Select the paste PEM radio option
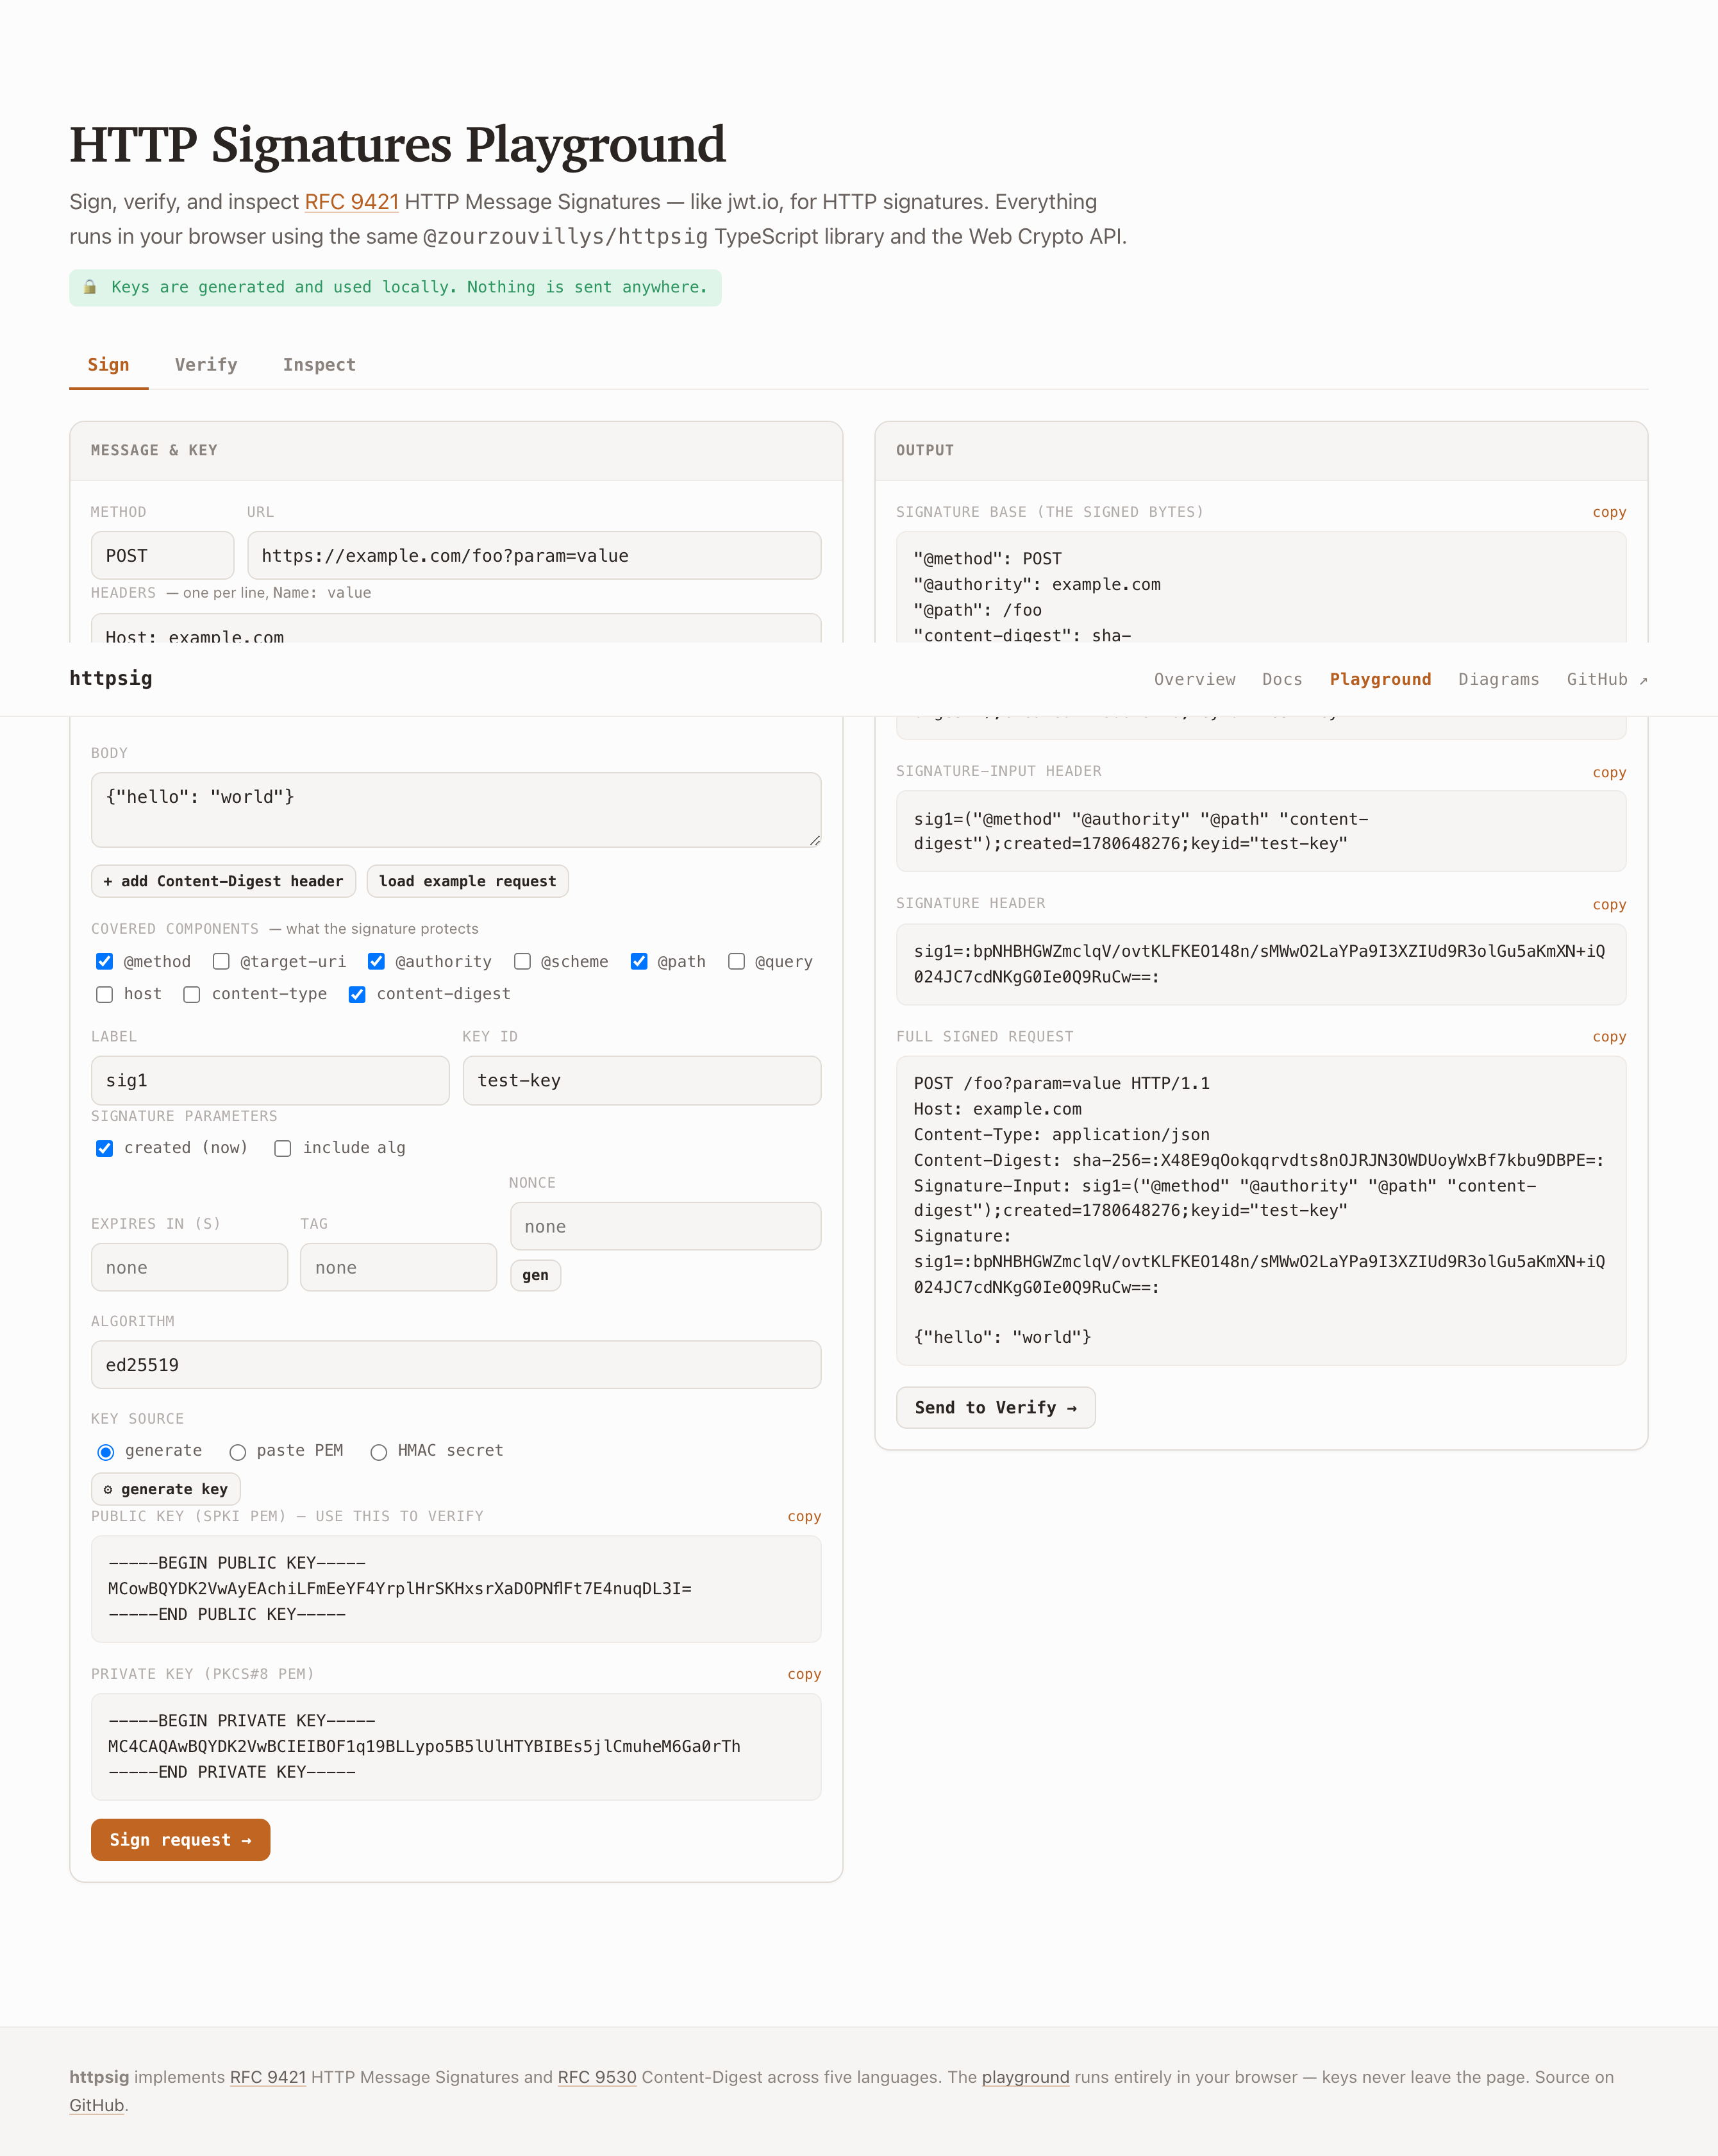The width and height of the screenshot is (1718, 2156). pos(238,1451)
